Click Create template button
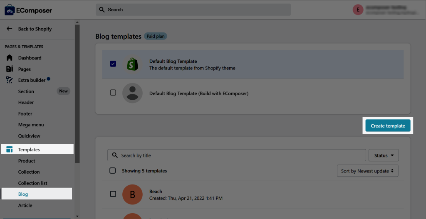 point(388,125)
